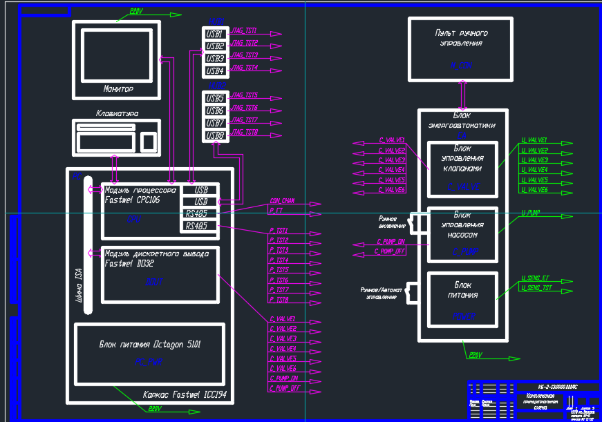Click the JTAG_TST5 signal label
Screen dimensions: 602x422
click(x=245, y=95)
